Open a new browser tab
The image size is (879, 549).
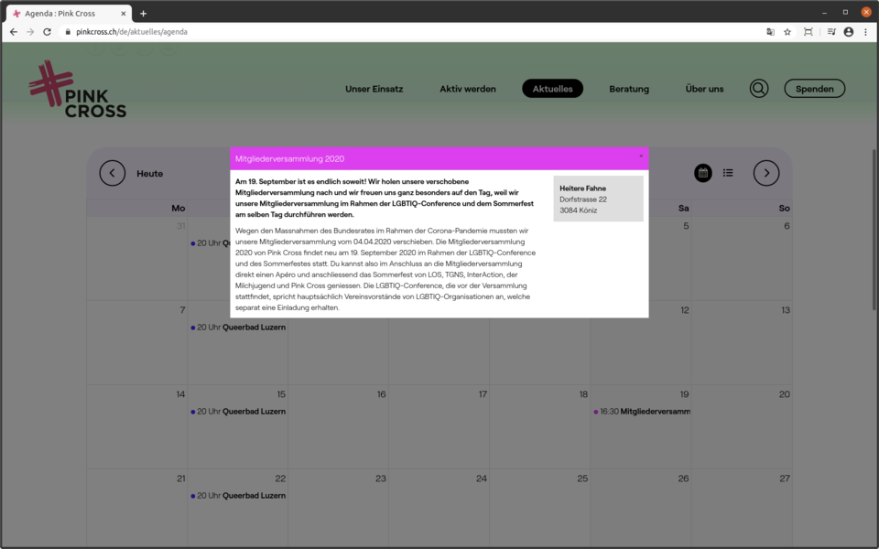pos(143,14)
